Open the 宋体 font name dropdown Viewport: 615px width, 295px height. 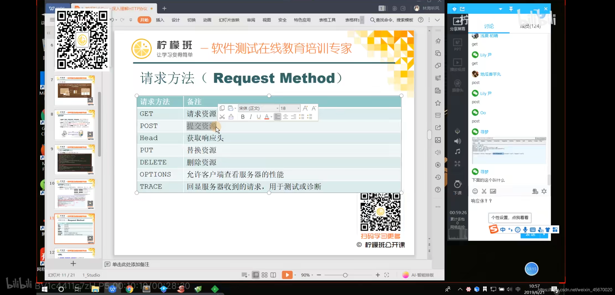(x=277, y=108)
